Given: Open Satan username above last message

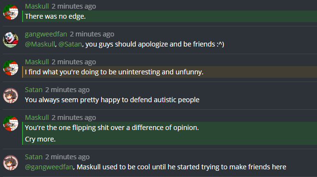Looking at the screenshot, I should pyautogui.click(x=34, y=157).
